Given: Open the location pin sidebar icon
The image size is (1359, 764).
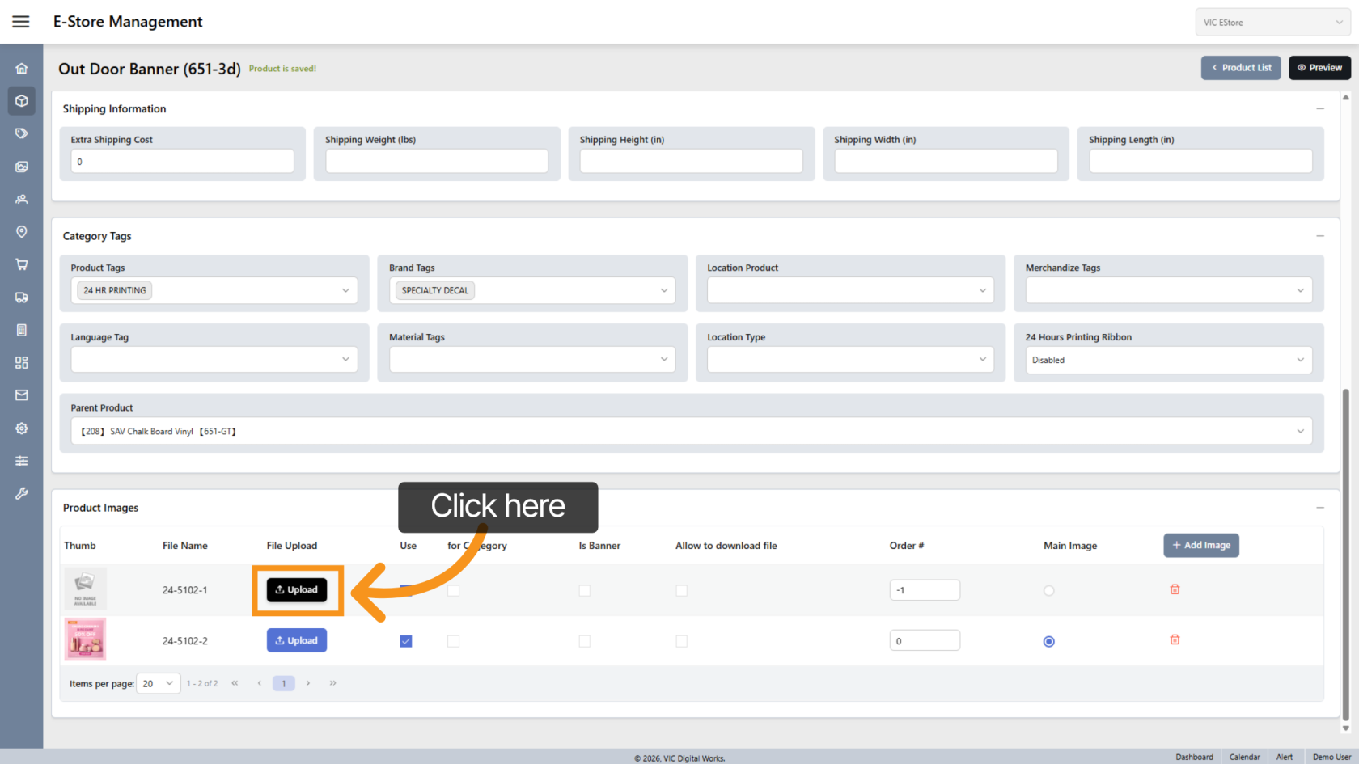Looking at the screenshot, I should pos(22,232).
